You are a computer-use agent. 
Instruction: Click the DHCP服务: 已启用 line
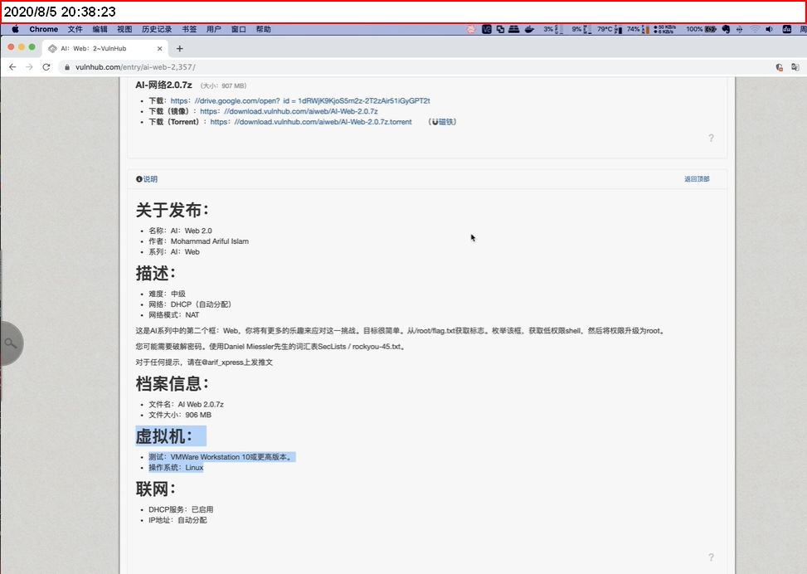click(181, 509)
